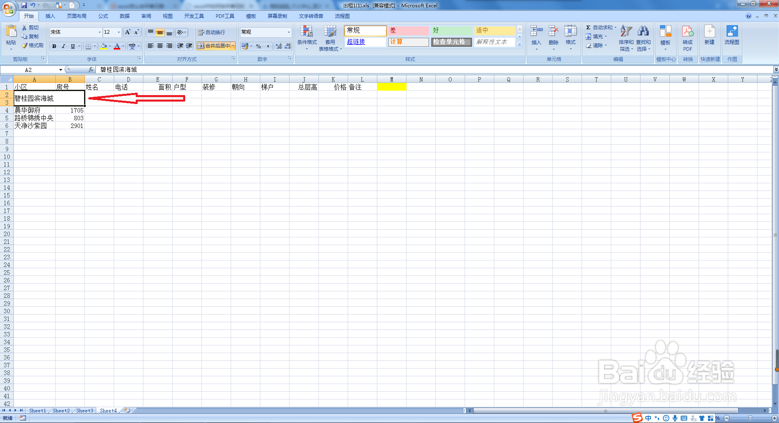Toggle Underline formatting

pos(73,46)
